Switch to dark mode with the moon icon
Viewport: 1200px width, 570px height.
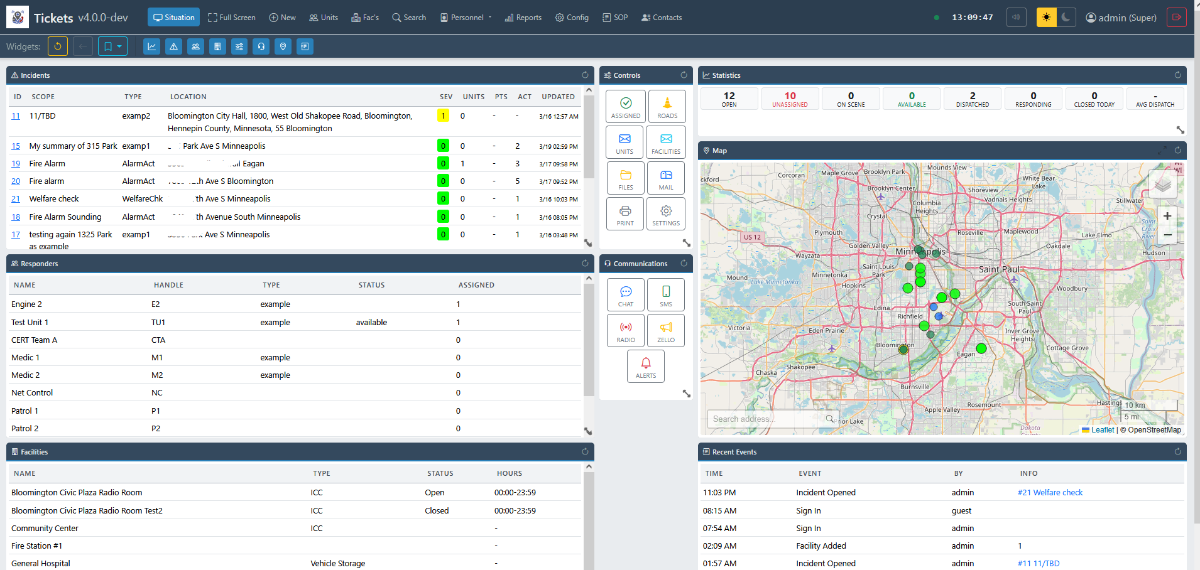coord(1066,18)
